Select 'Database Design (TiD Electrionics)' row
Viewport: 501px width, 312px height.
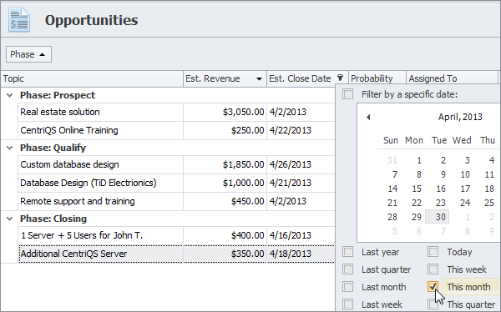(176, 183)
